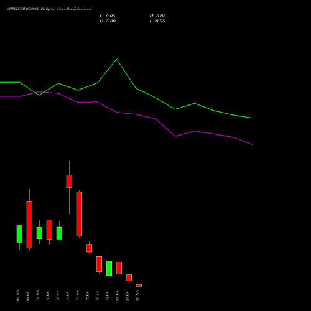This screenshot has width=311, height=311.
Task: Click the 23 Feb date label
Action: click(128, 296)
